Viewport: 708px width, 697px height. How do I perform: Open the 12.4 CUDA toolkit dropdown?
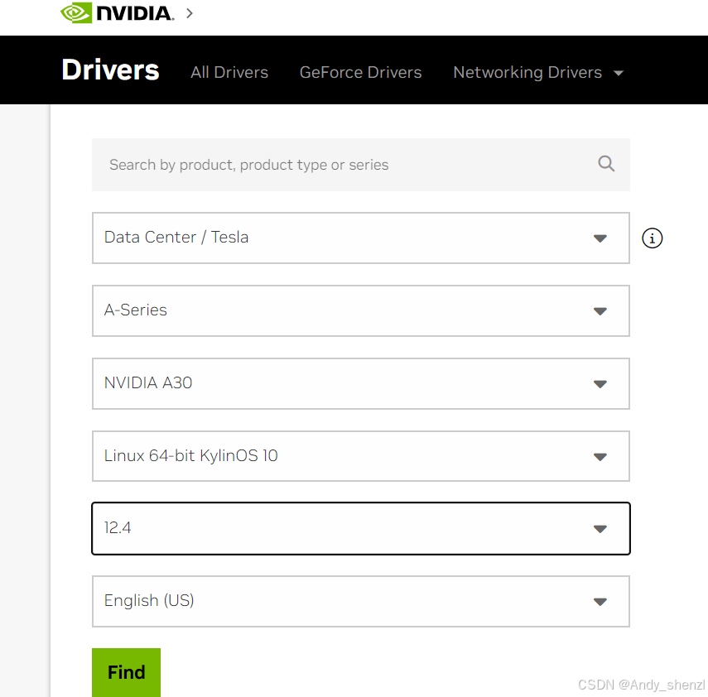(x=361, y=528)
